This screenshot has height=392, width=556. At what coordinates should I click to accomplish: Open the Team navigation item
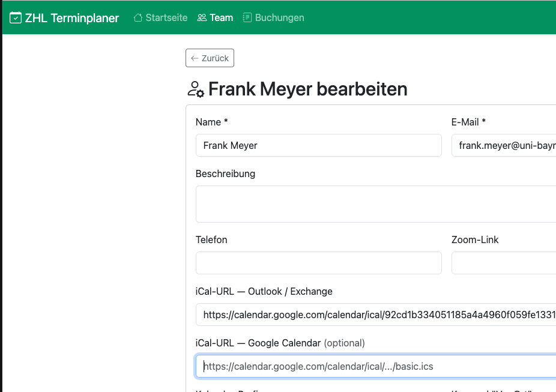pos(215,17)
